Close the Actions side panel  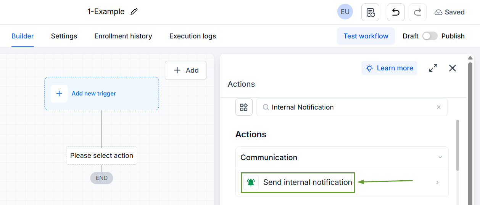click(453, 68)
